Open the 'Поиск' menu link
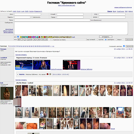The height and width of the screenshot is (134, 134). tap(110, 11)
